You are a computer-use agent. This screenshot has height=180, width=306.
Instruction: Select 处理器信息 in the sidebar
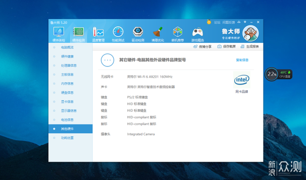[x=69, y=65]
